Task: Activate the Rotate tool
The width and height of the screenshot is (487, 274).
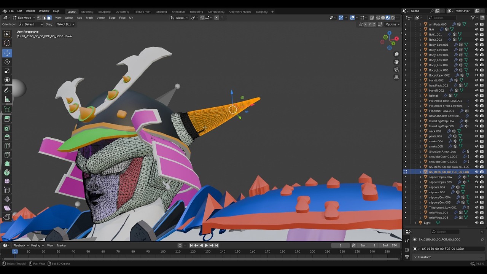Action: [7, 62]
